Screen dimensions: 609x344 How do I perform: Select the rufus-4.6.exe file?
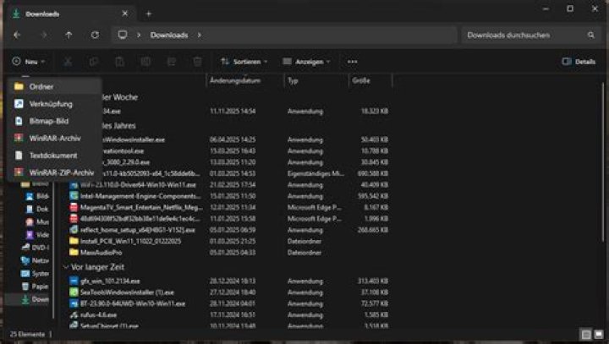coord(99,315)
